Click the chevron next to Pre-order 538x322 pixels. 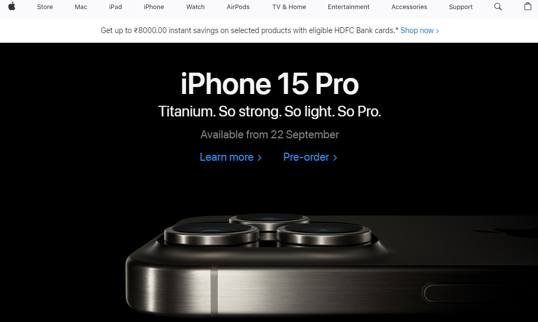coord(335,158)
